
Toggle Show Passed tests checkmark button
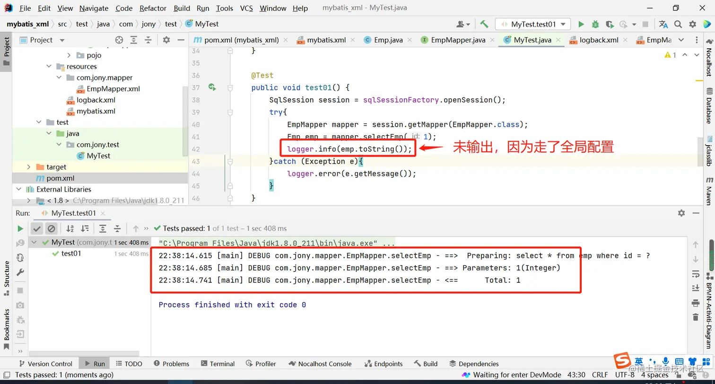click(x=37, y=229)
